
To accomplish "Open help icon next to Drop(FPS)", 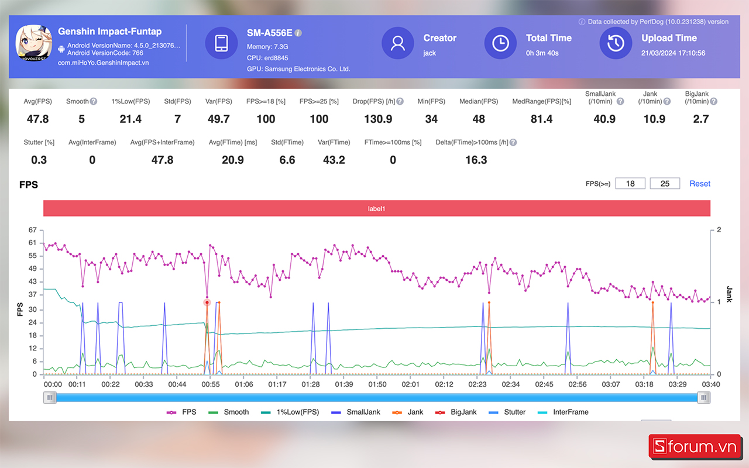I will [400, 101].
